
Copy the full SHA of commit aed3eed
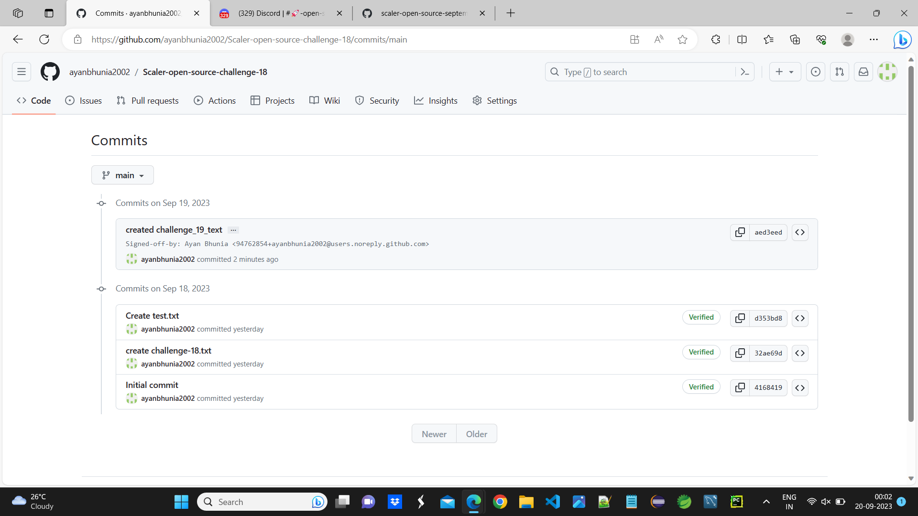[x=740, y=232]
